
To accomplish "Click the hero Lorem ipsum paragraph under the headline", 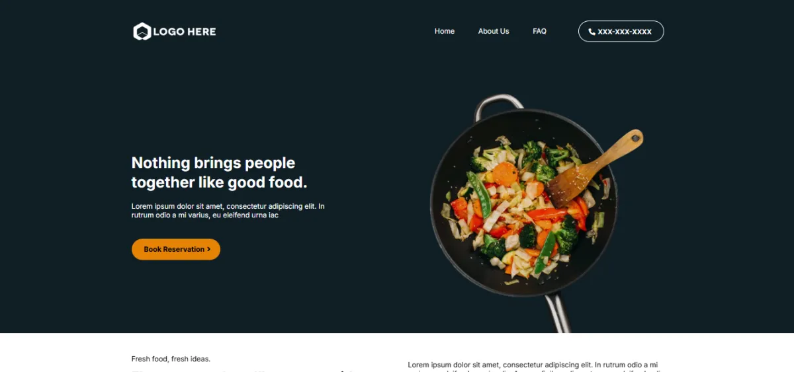I will pyautogui.click(x=228, y=211).
